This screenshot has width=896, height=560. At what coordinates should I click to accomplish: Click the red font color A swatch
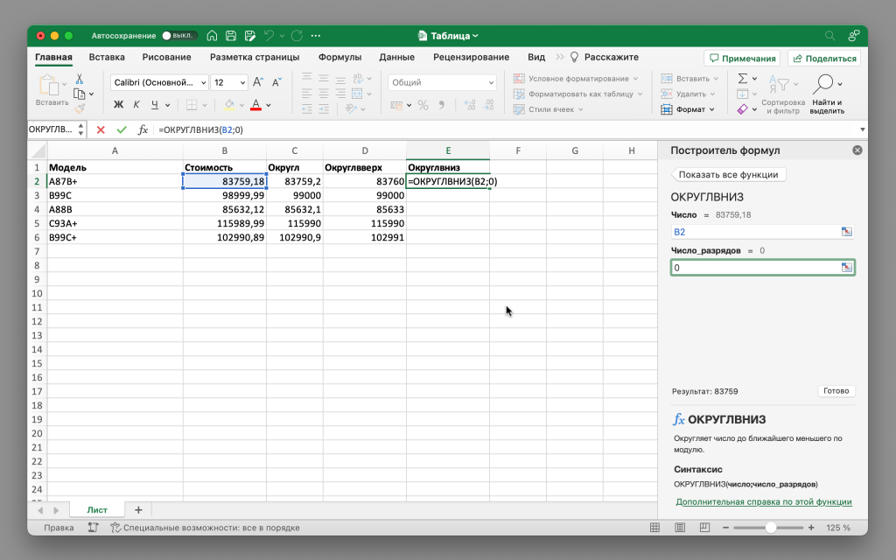(x=256, y=105)
